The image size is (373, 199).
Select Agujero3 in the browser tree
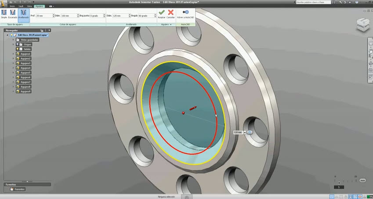[24, 63]
